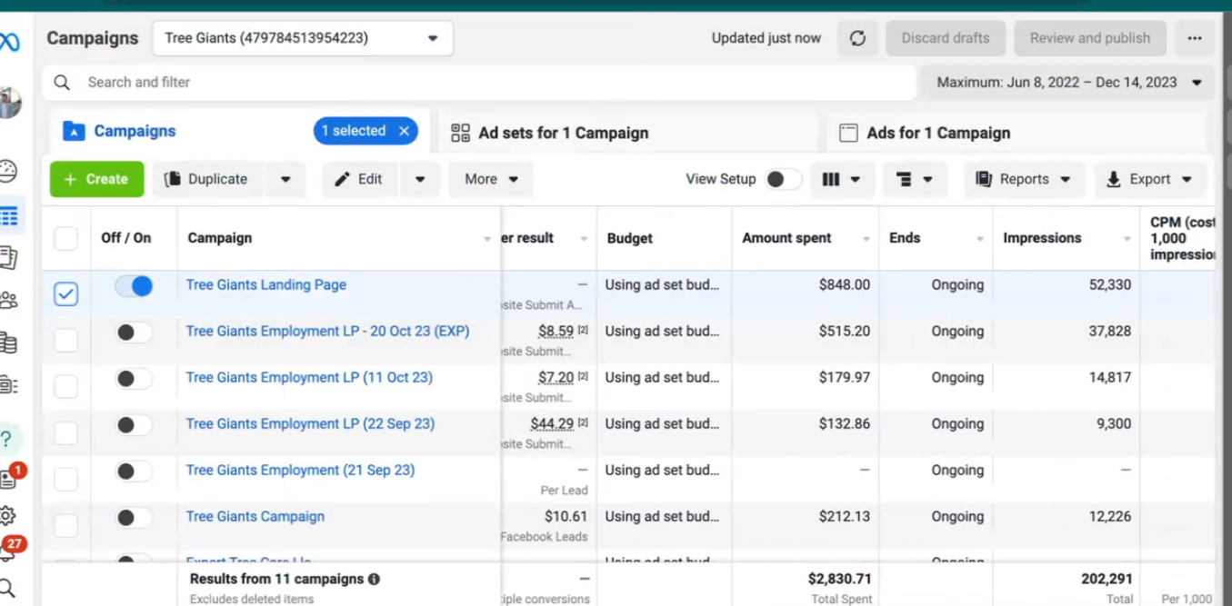Open the columns layout dropdown
This screenshot has height=606, width=1232.
pos(841,180)
